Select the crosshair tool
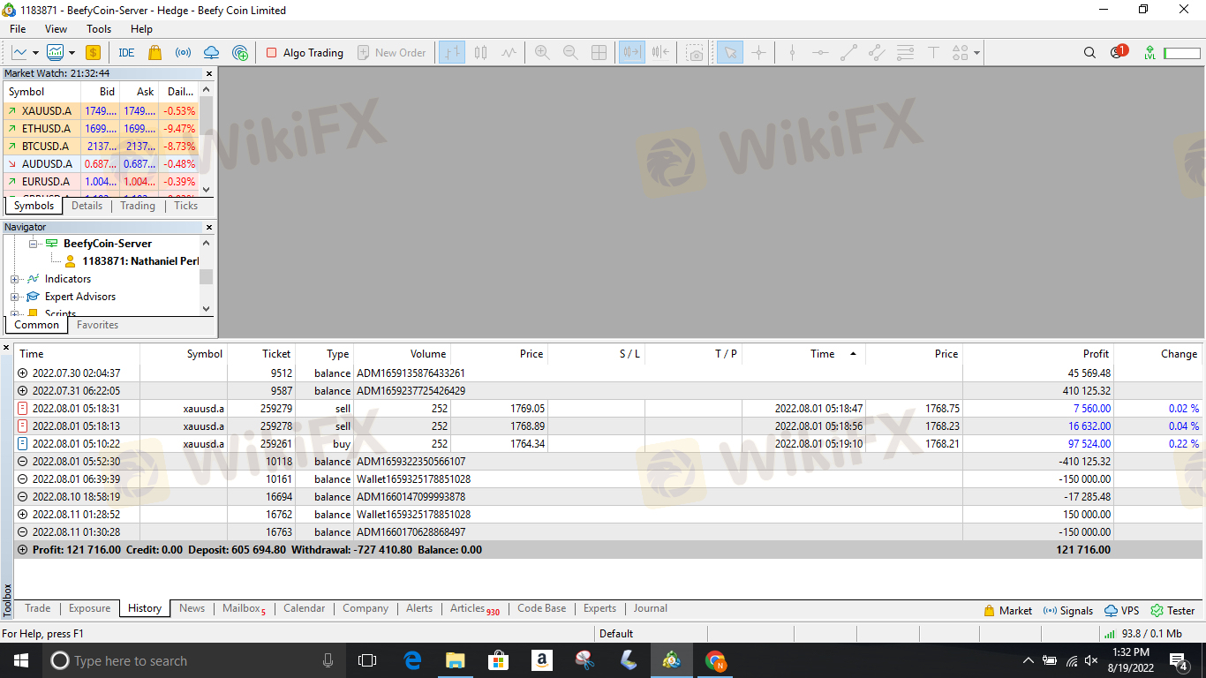1206x678 pixels. 758,53
